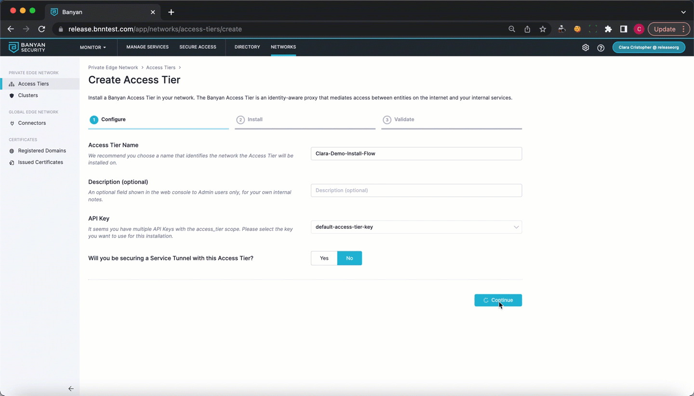Click the browser address bar URL
Image resolution: width=694 pixels, height=396 pixels.
(x=155, y=29)
